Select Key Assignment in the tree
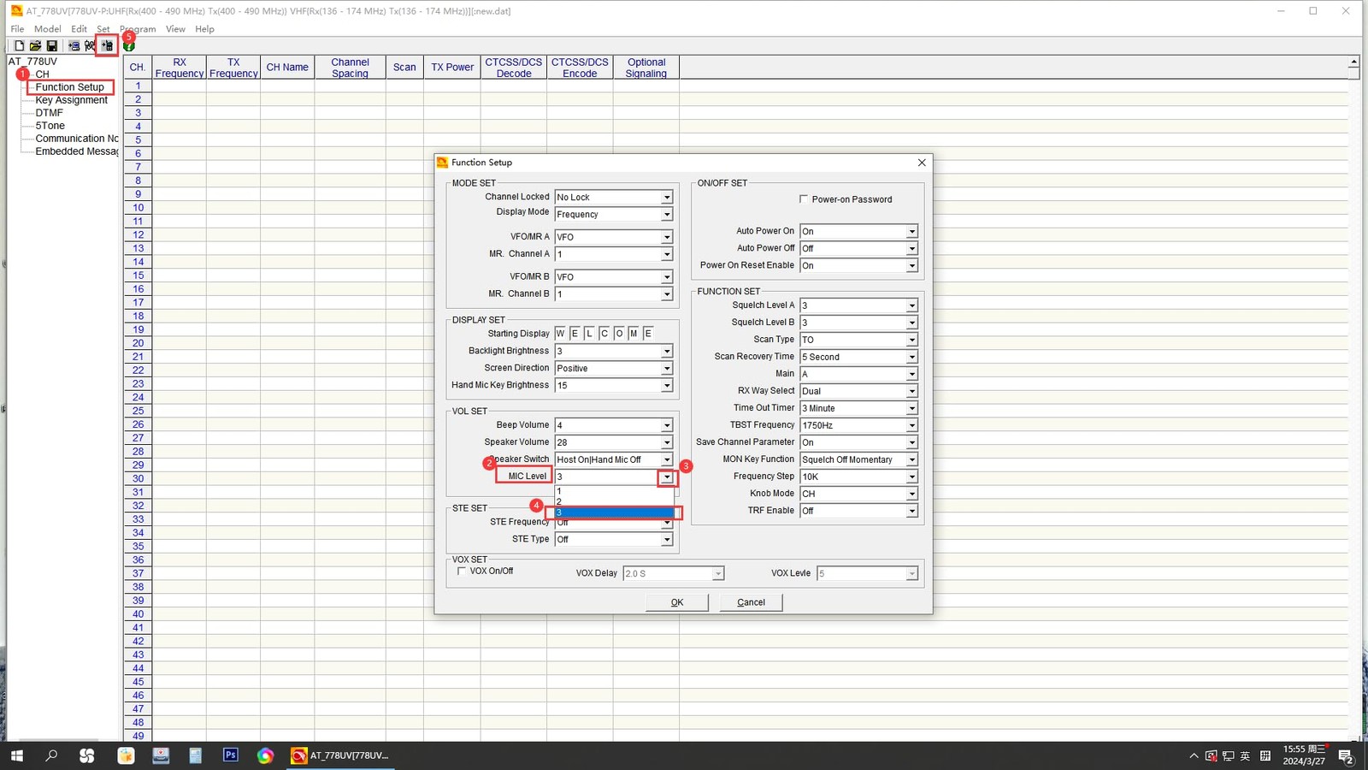The image size is (1368, 770). [x=71, y=100]
